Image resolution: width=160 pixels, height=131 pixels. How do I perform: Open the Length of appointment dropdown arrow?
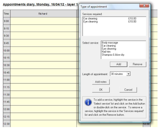pos(128,74)
